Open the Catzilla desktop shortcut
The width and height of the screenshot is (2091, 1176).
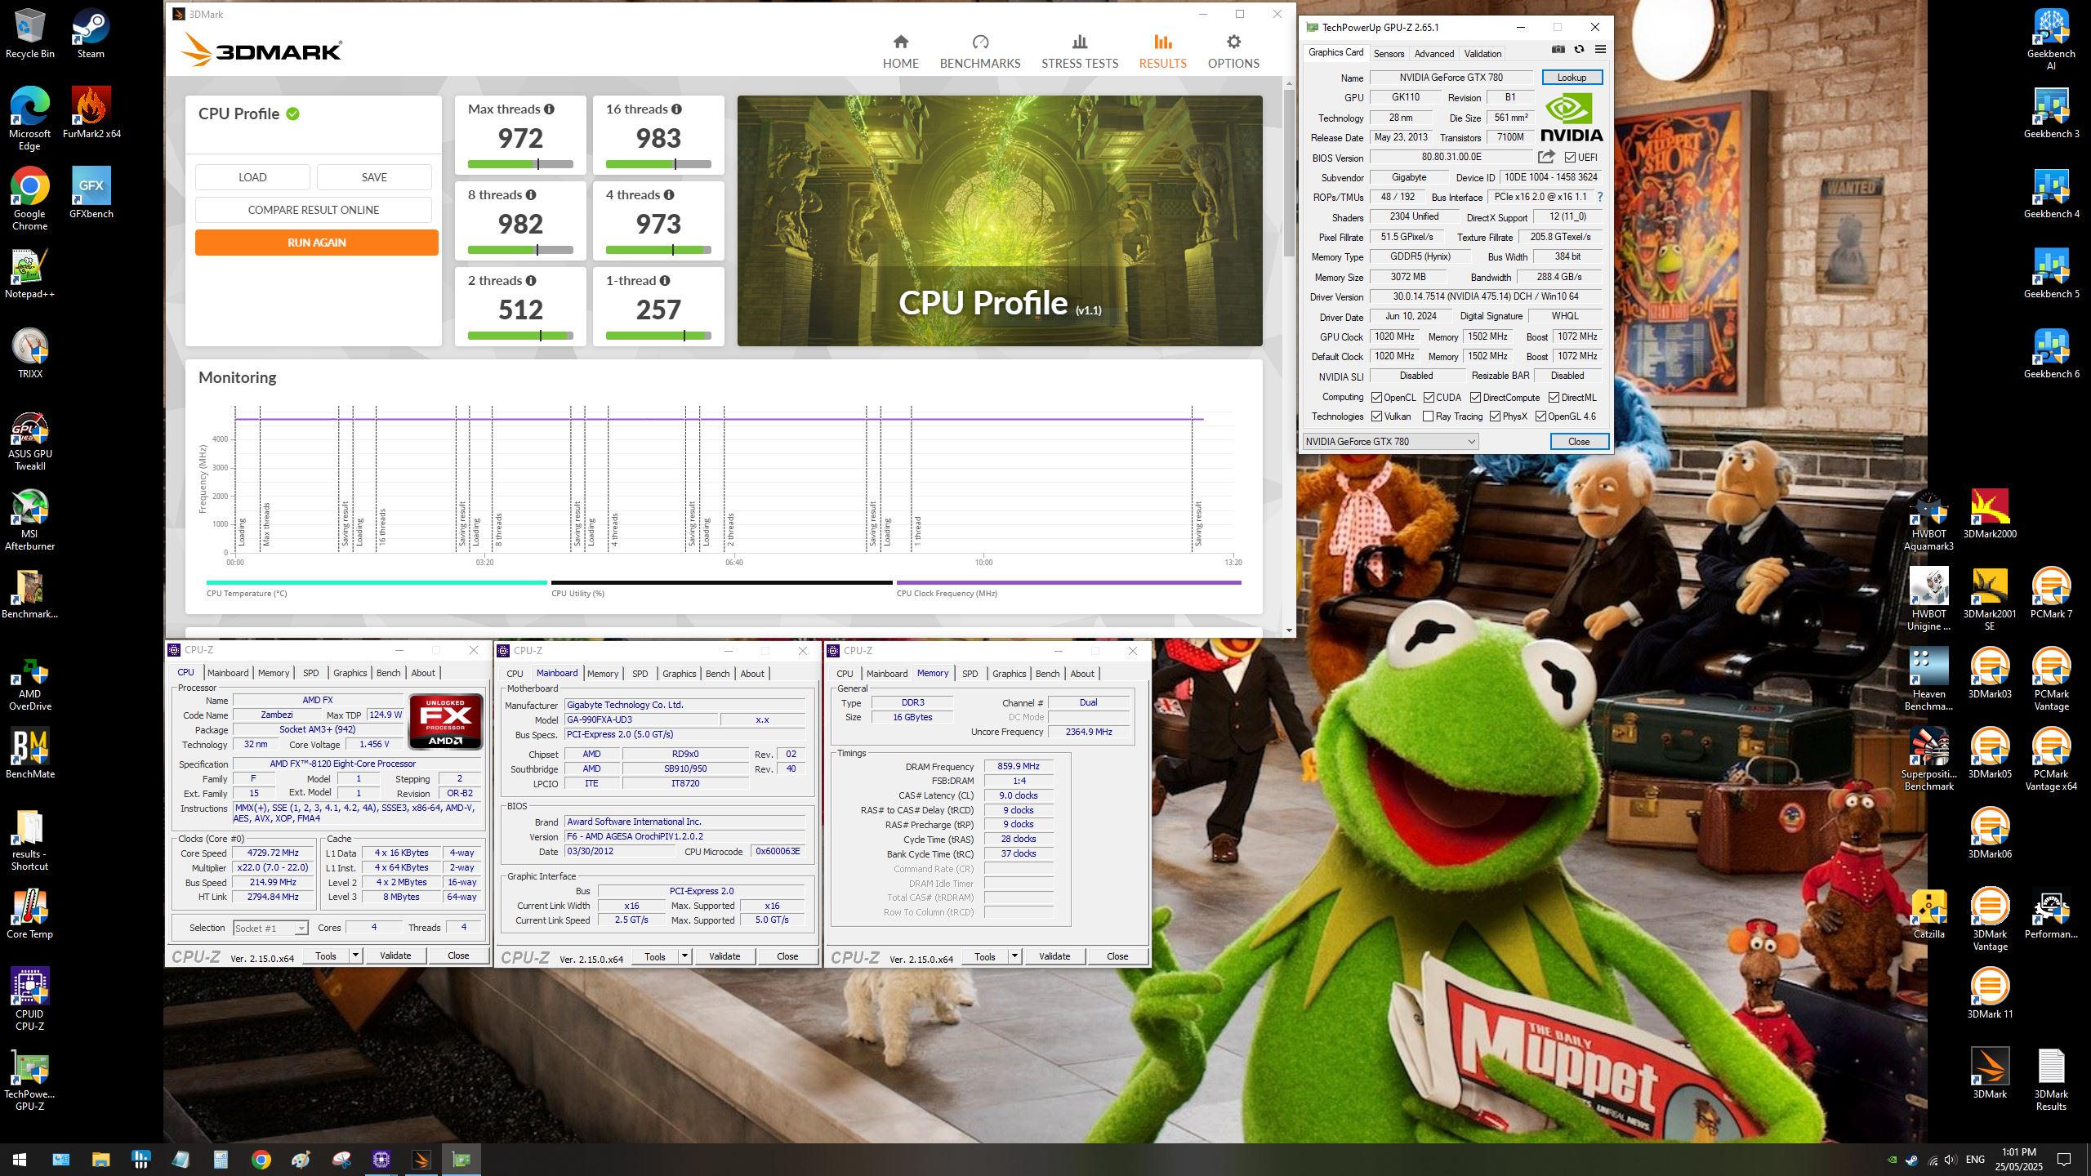pyautogui.click(x=1928, y=915)
